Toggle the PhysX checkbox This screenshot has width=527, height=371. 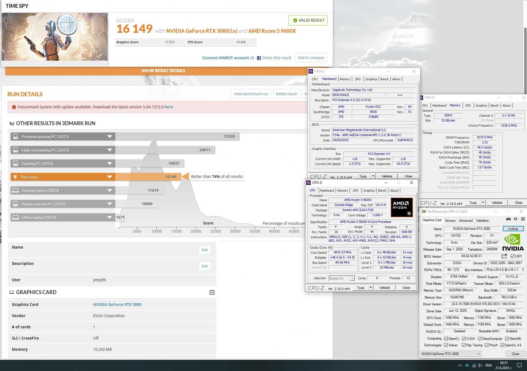tap(487, 345)
